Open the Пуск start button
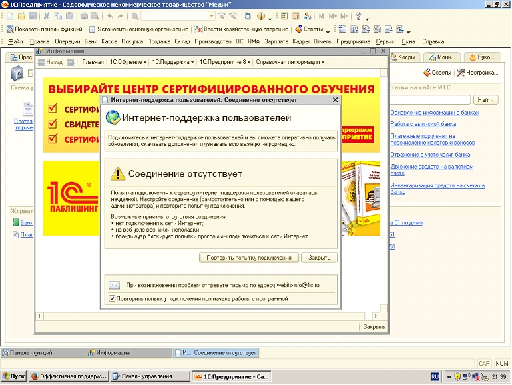This screenshot has width=512, height=385. pyautogui.click(x=14, y=376)
